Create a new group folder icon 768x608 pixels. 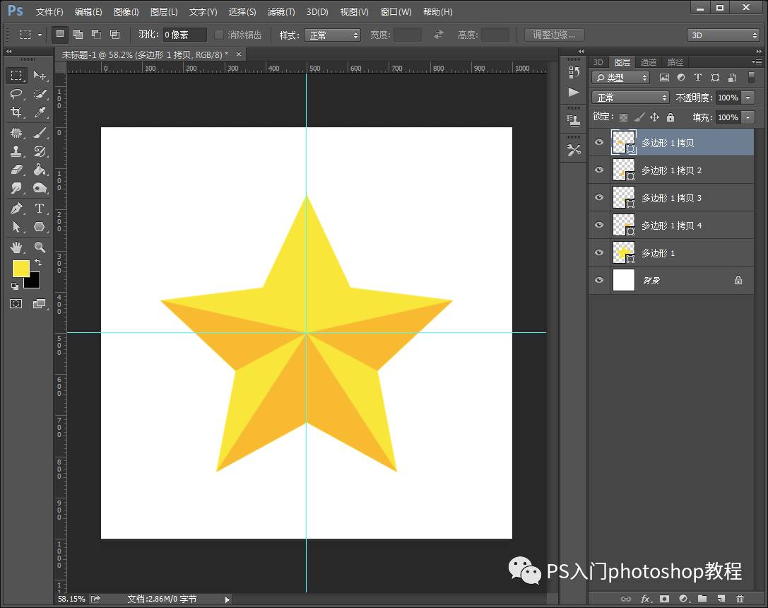pyautogui.click(x=702, y=598)
